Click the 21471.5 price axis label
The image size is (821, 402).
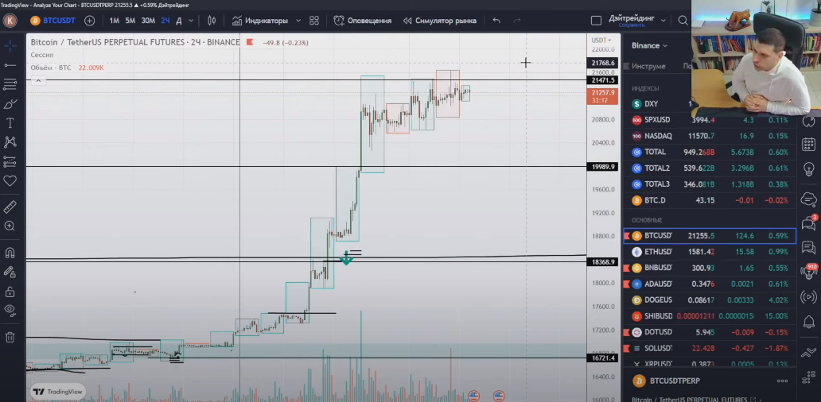[603, 80]
